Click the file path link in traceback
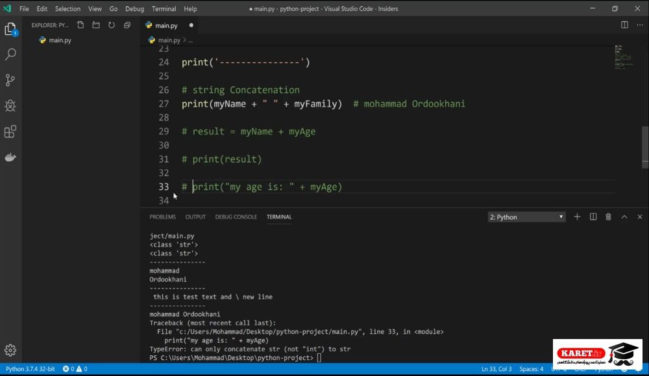The height and width of the screenshot is (376, 649). [269, 332]
